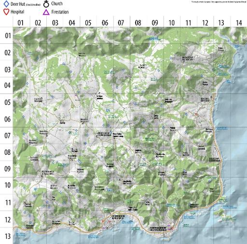Click row label 11 on the left axis
The height and width of the screenshot is (244, 247).
click(x=8, y=203)
